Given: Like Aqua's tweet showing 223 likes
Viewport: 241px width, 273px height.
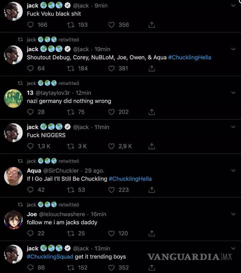Looking at the screenshot, I should point(111,190).
